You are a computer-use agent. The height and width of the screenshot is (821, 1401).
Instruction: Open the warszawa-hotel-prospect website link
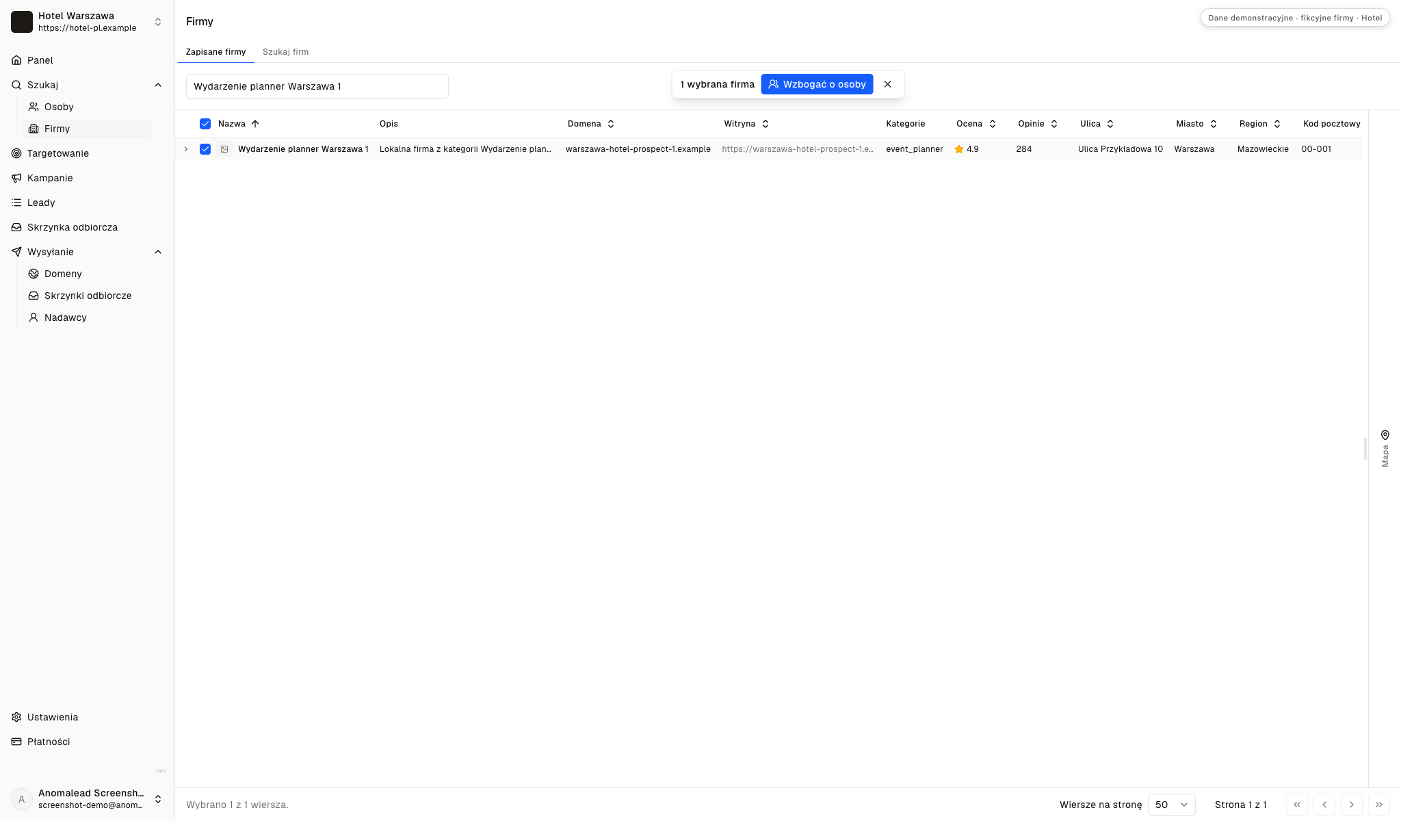point(798,149)
